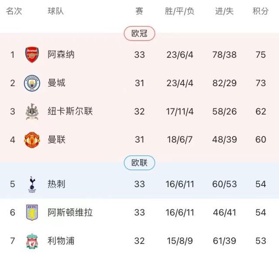Open the 曼城 team name

(57, 83)
